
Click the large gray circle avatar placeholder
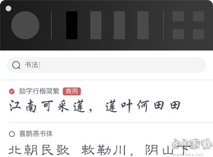(x=25, y=25)
